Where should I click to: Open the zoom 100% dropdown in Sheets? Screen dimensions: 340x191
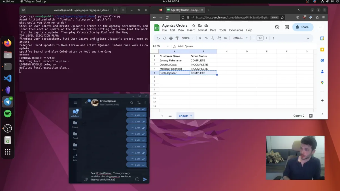(x=188, y=38)
